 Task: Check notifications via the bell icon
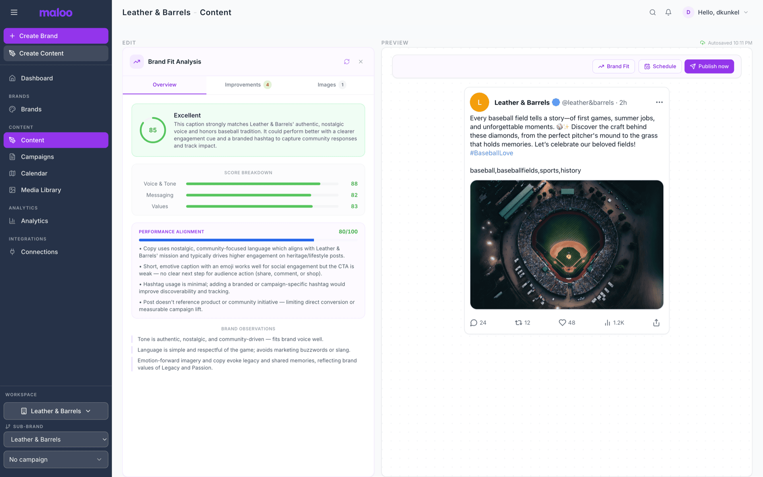point(668,12)
